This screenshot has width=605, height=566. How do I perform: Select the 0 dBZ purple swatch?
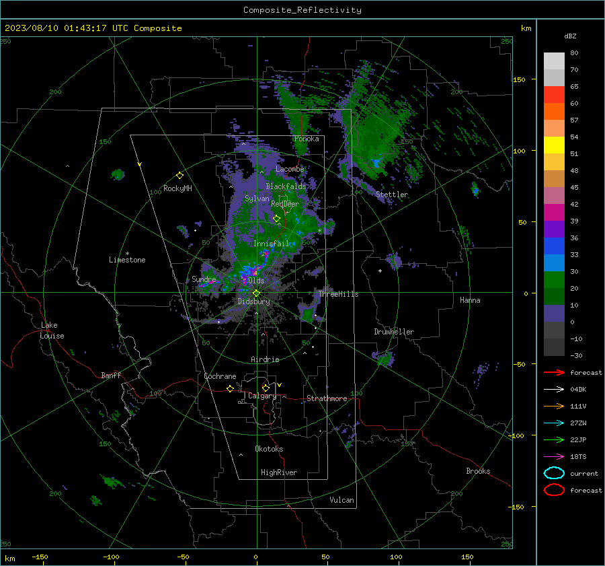[554, 314]
